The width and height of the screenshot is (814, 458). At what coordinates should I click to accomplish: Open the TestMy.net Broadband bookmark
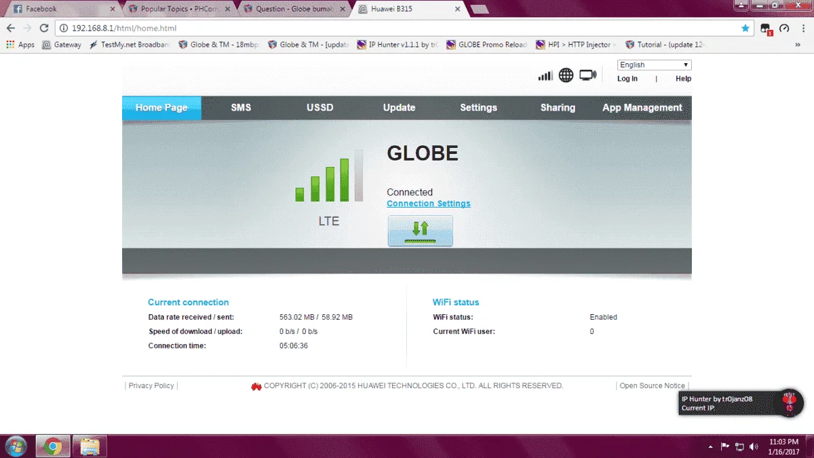(130, 45)
